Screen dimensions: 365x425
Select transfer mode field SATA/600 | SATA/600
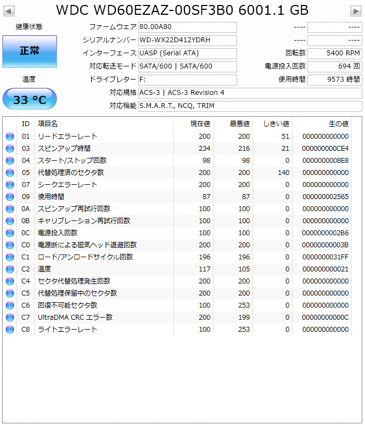[188, 66]
